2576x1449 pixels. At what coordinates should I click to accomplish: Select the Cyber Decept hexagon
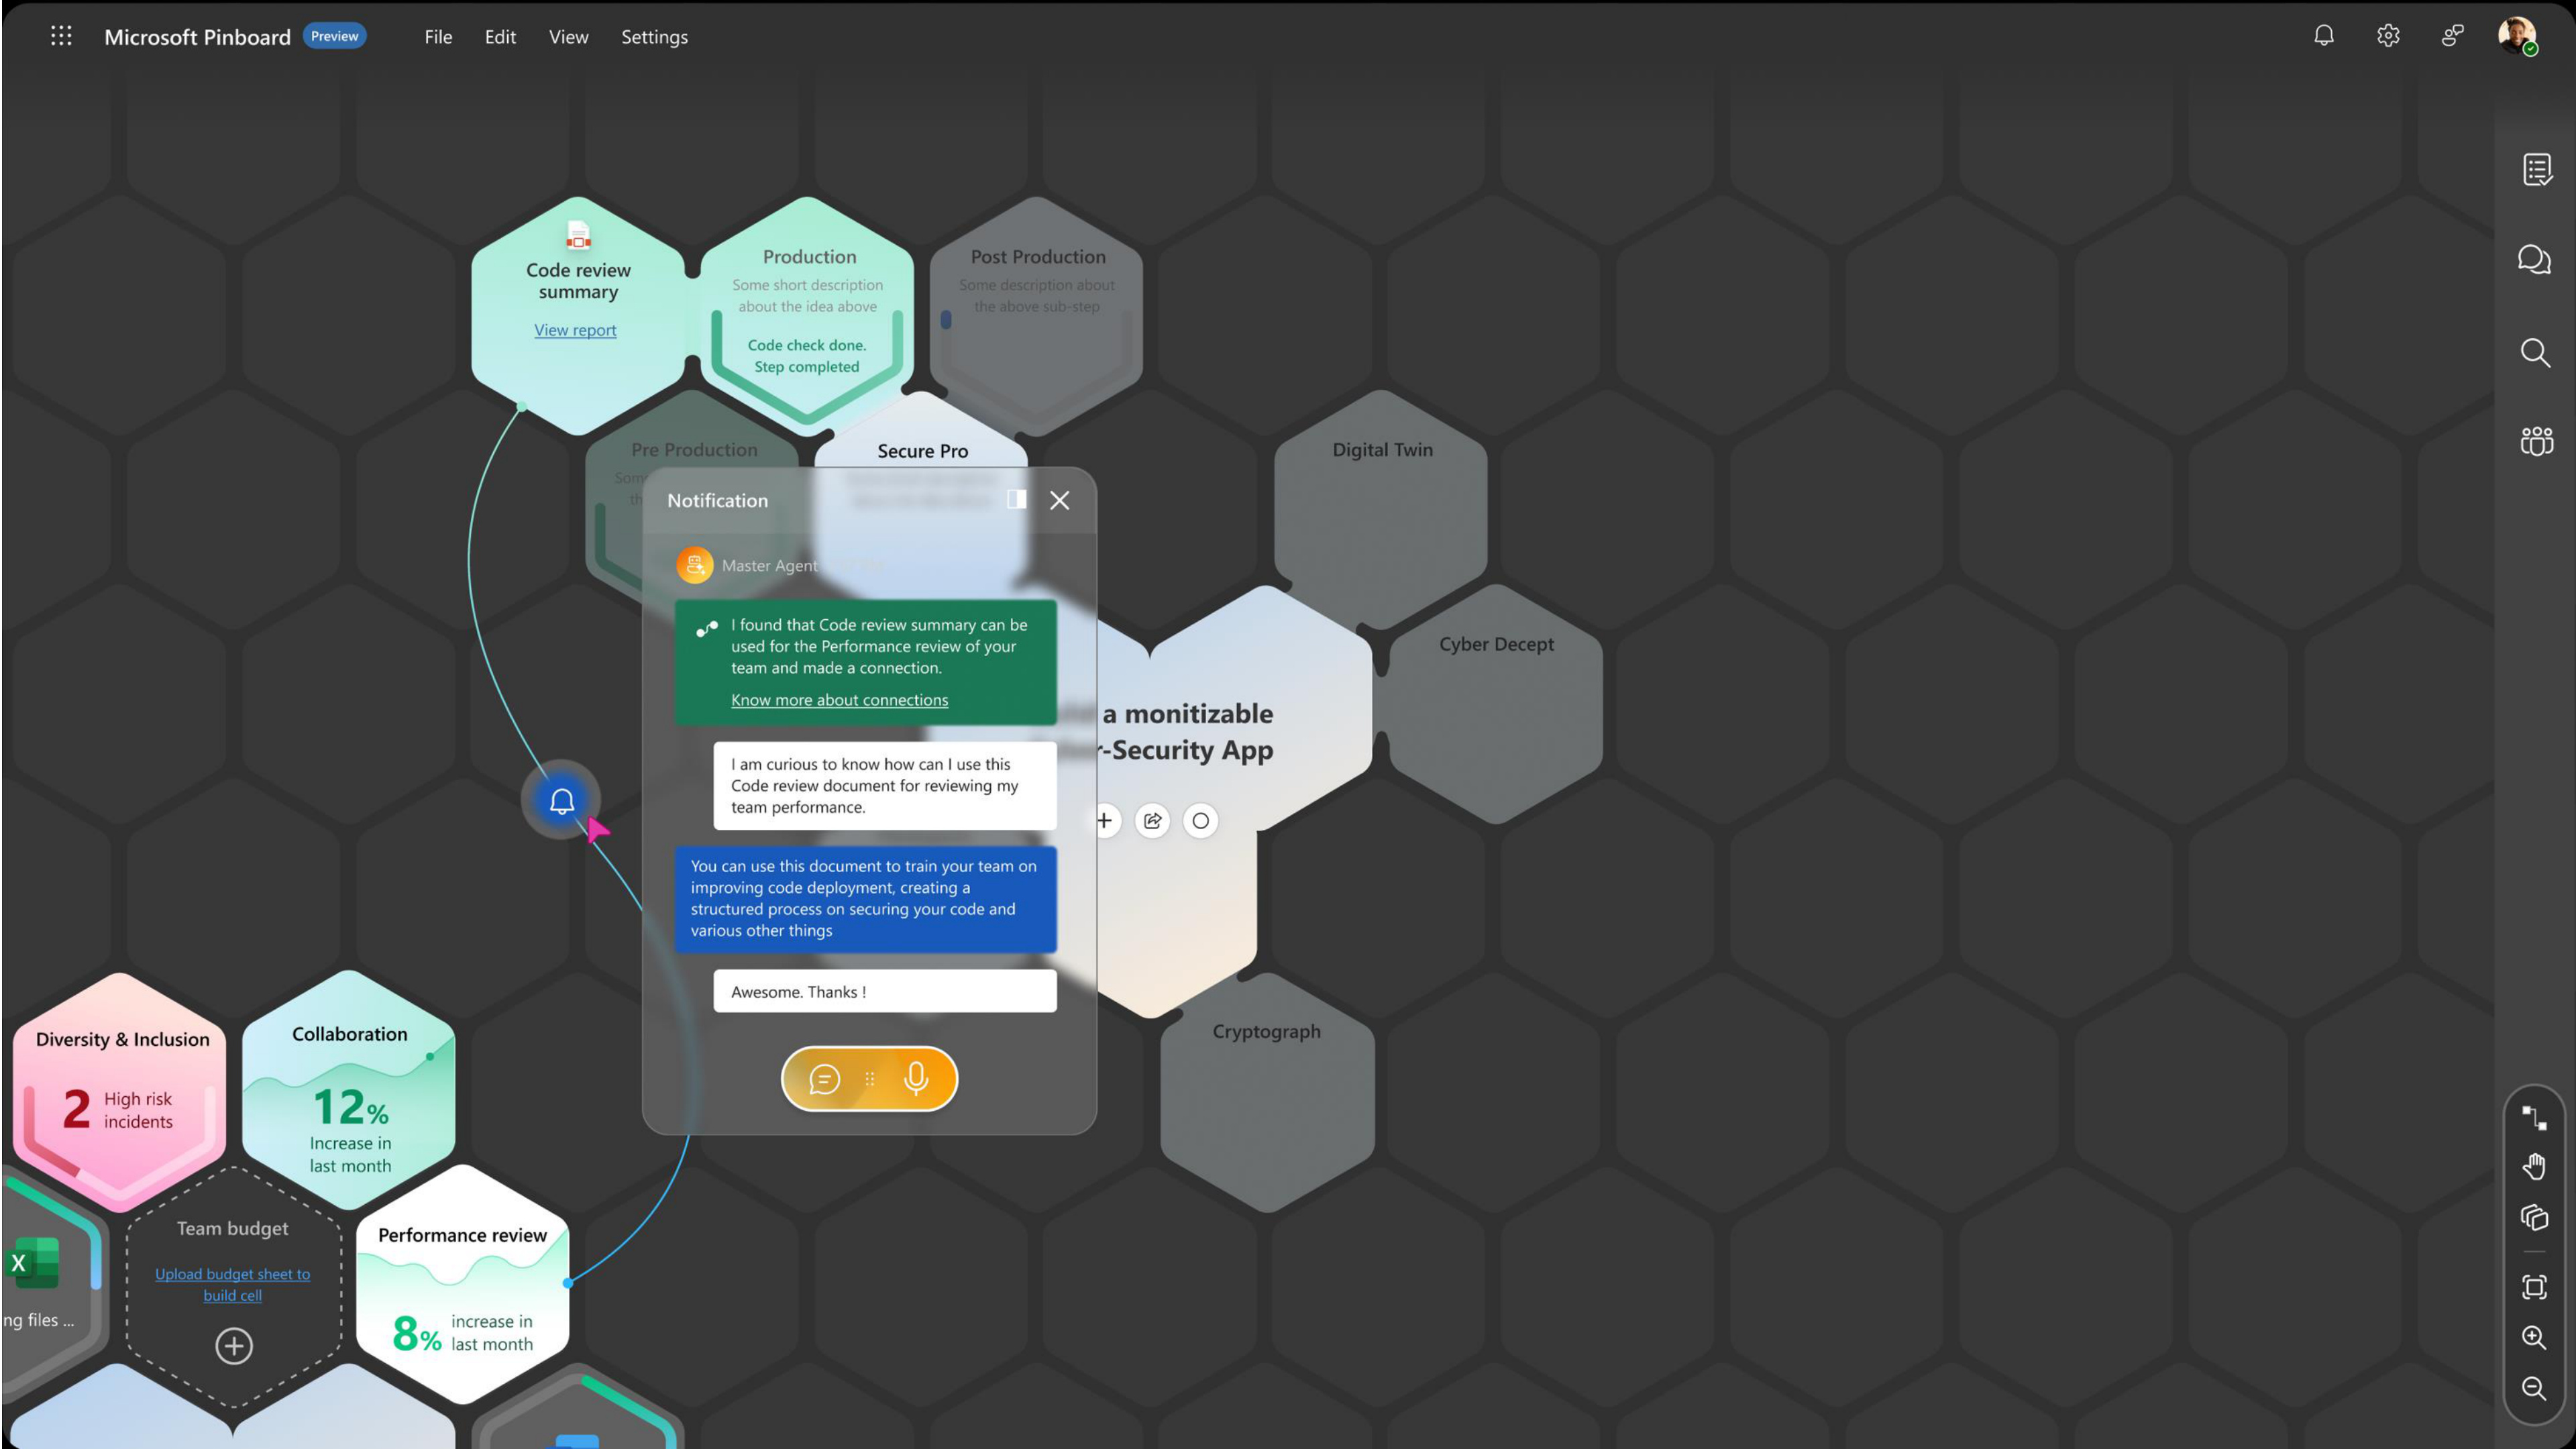coord(1496,704)
